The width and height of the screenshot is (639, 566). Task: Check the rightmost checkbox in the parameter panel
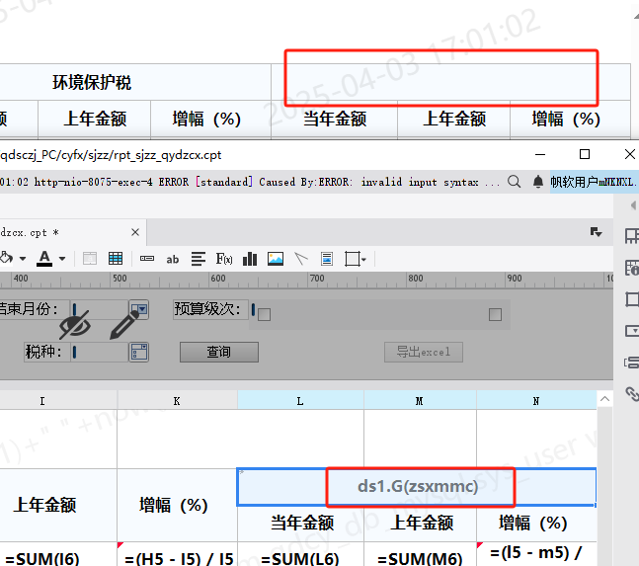[x=495, y=315]
